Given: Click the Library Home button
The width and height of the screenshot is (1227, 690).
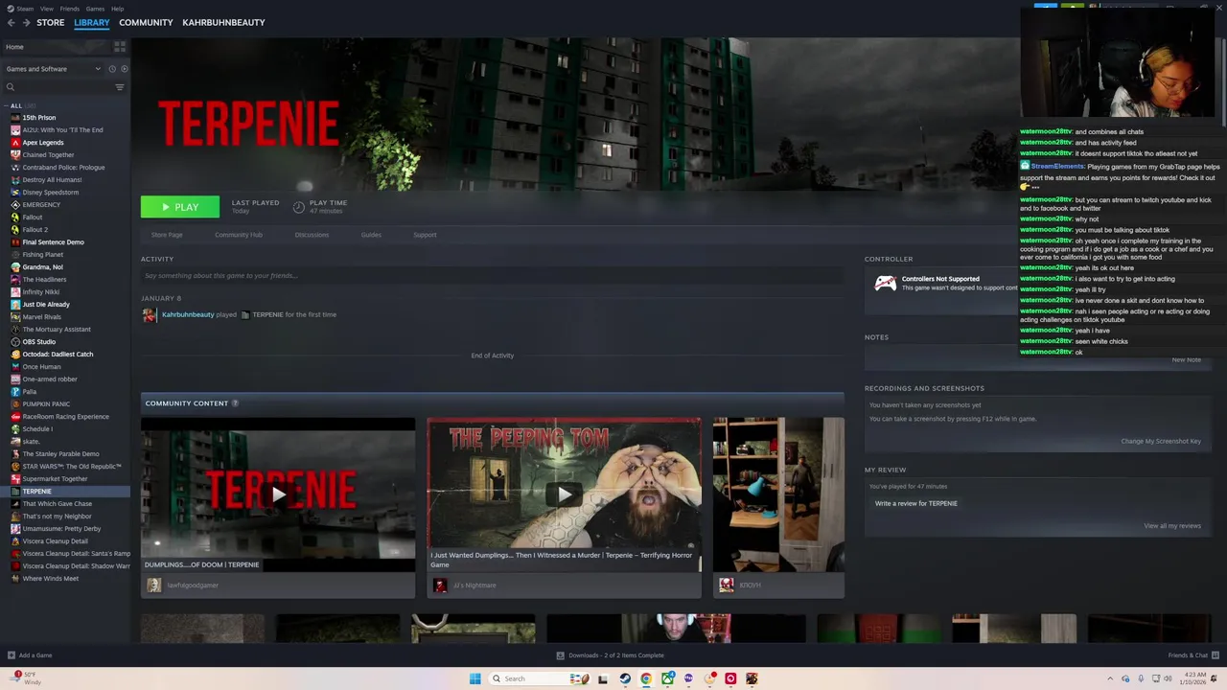Looking at the screenshot, I should coord(58,47).
